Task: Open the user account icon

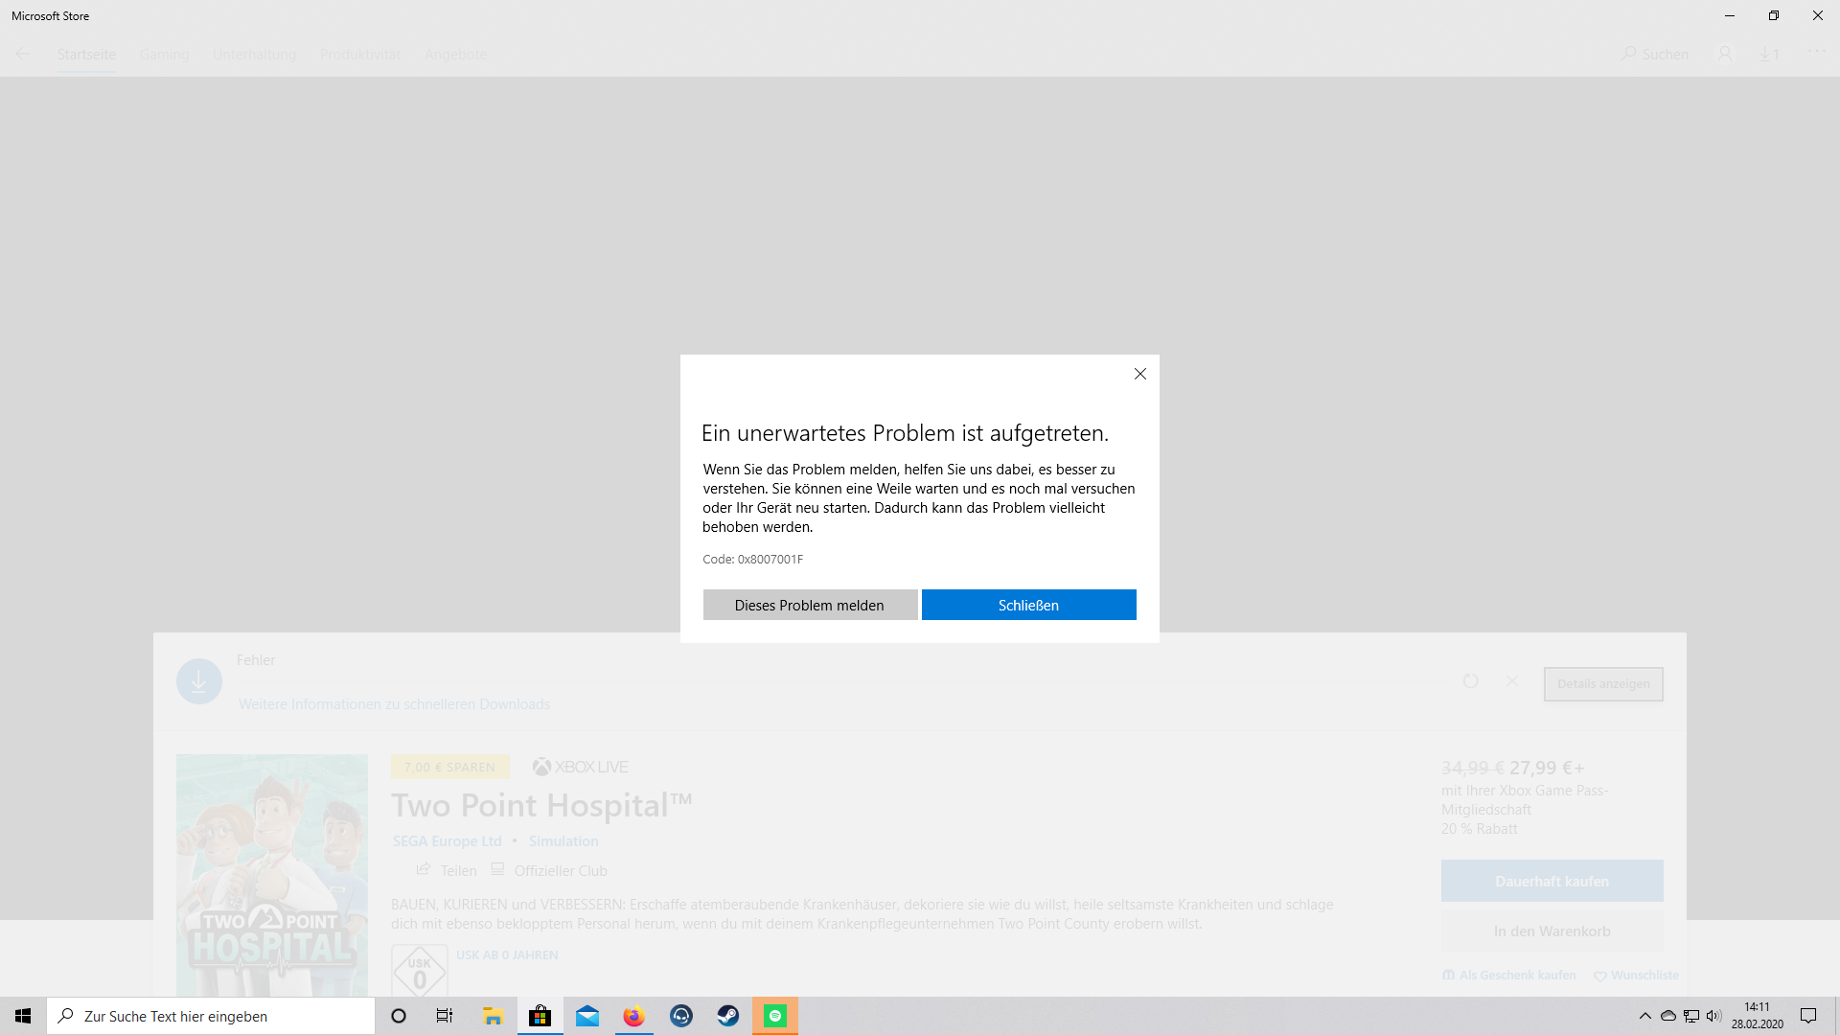Action: pos(1725,54)
